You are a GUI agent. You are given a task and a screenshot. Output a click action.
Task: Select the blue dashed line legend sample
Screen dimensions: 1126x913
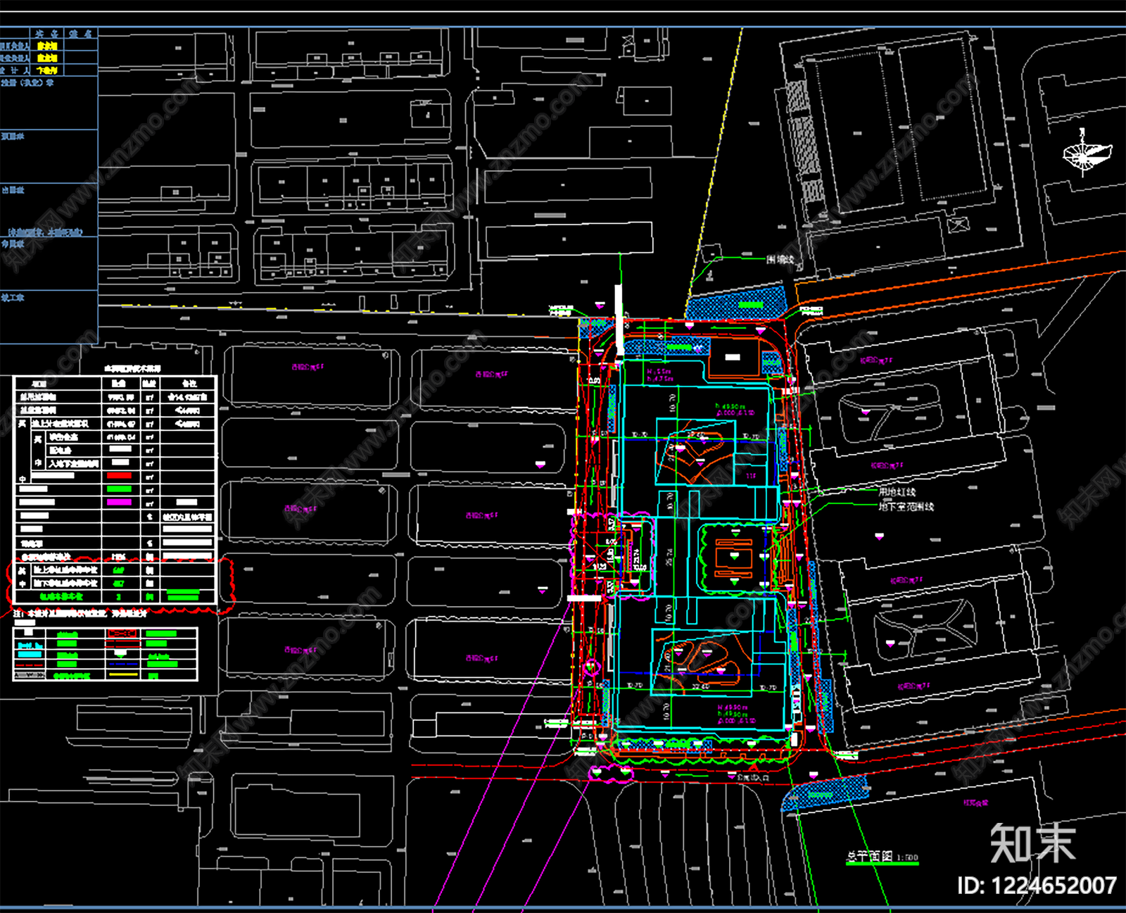click(122, 665)
